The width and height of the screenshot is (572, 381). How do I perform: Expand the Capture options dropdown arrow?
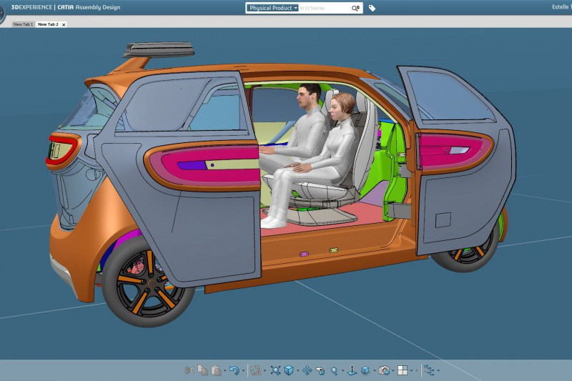(393, 371)
